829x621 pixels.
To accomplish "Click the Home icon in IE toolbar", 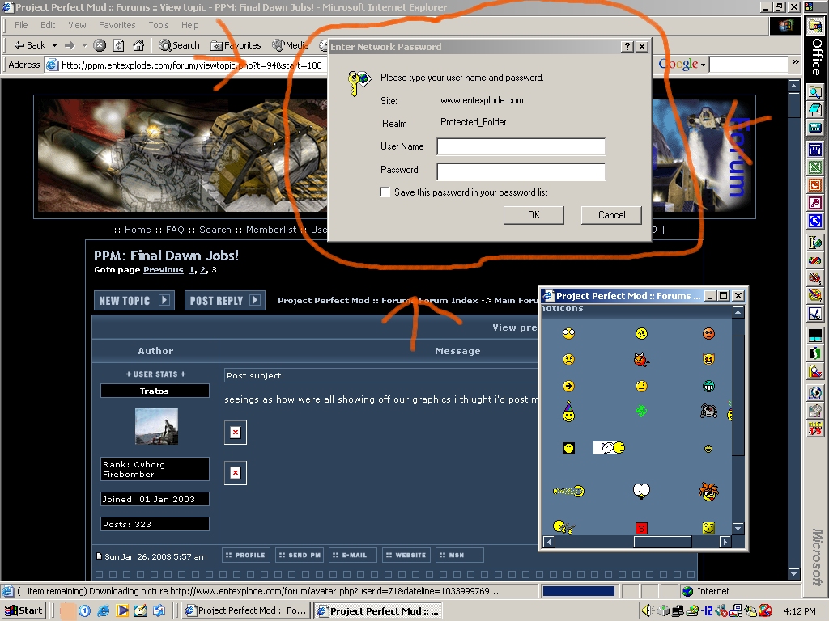I will click(138, 45).
